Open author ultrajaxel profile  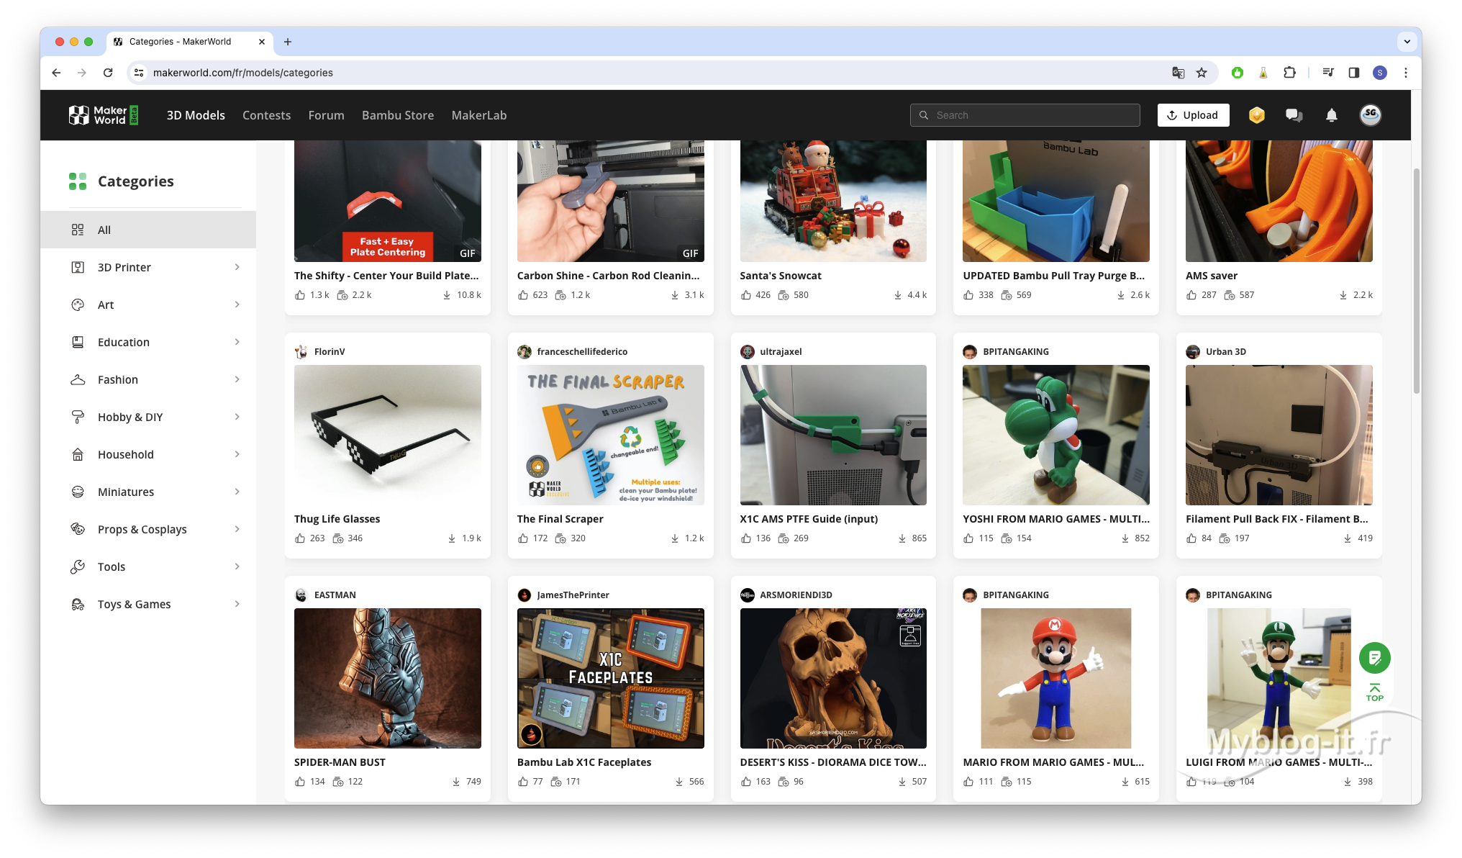[781, 352]
